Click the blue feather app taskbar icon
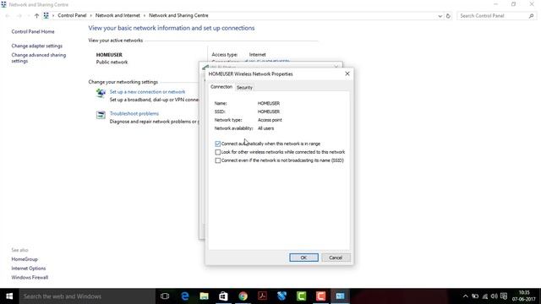Viewport: 541px width, 304px height. point(281,296)
